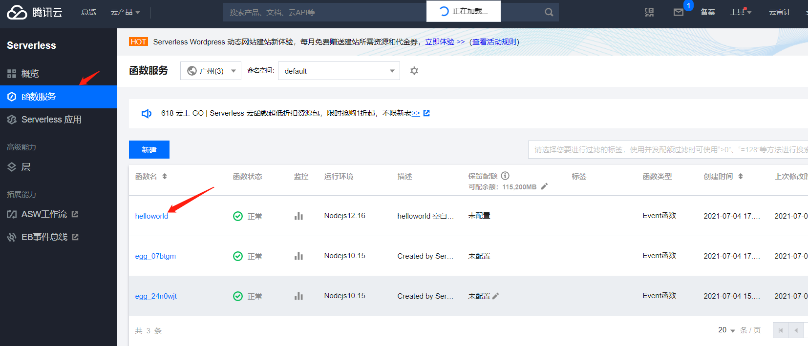The height and width of the screenshot is (346, 808).
Task: Click the 运行环境 column header
Action: (339, 177)
